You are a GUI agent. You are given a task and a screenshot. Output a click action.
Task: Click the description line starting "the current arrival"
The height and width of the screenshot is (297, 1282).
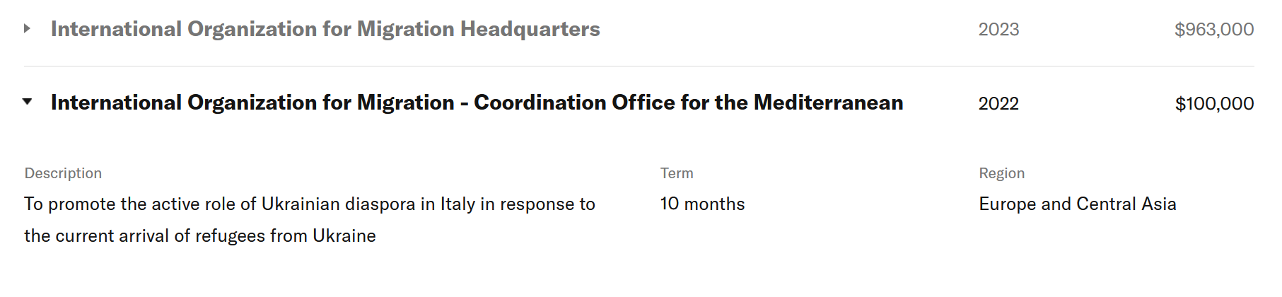pos(199,236)
